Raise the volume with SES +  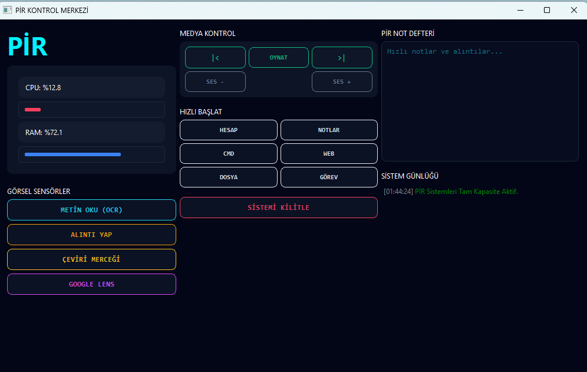pos(342,82)
